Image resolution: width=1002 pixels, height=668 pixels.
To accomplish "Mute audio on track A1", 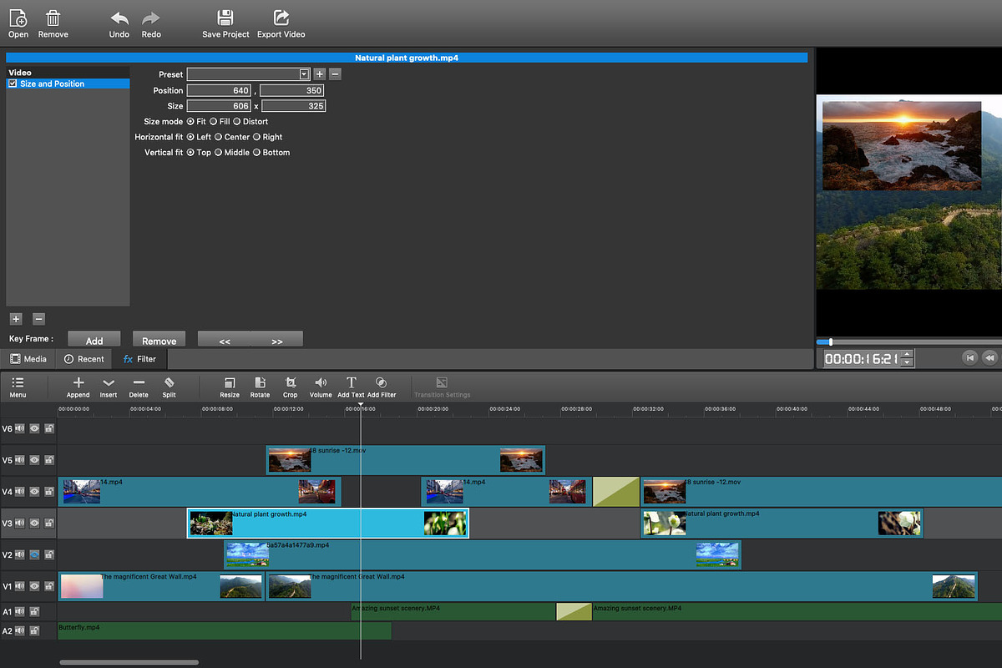I will tap(20, 612).
